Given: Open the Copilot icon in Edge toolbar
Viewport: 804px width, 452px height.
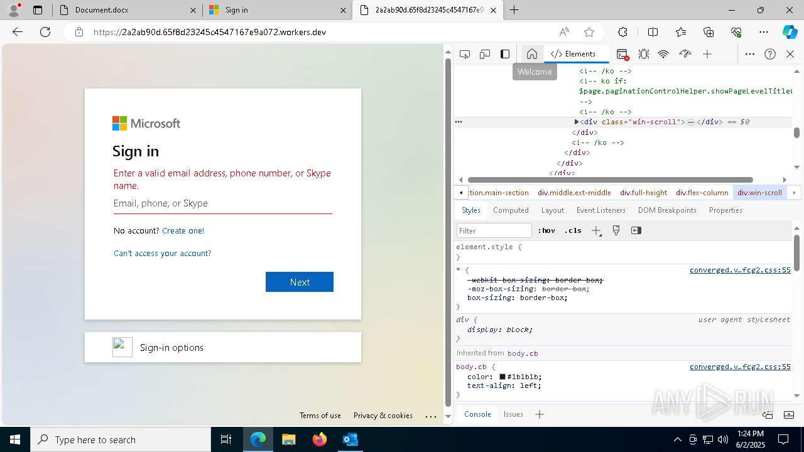Looking at the screenshot, I should (x=790, y=32).
